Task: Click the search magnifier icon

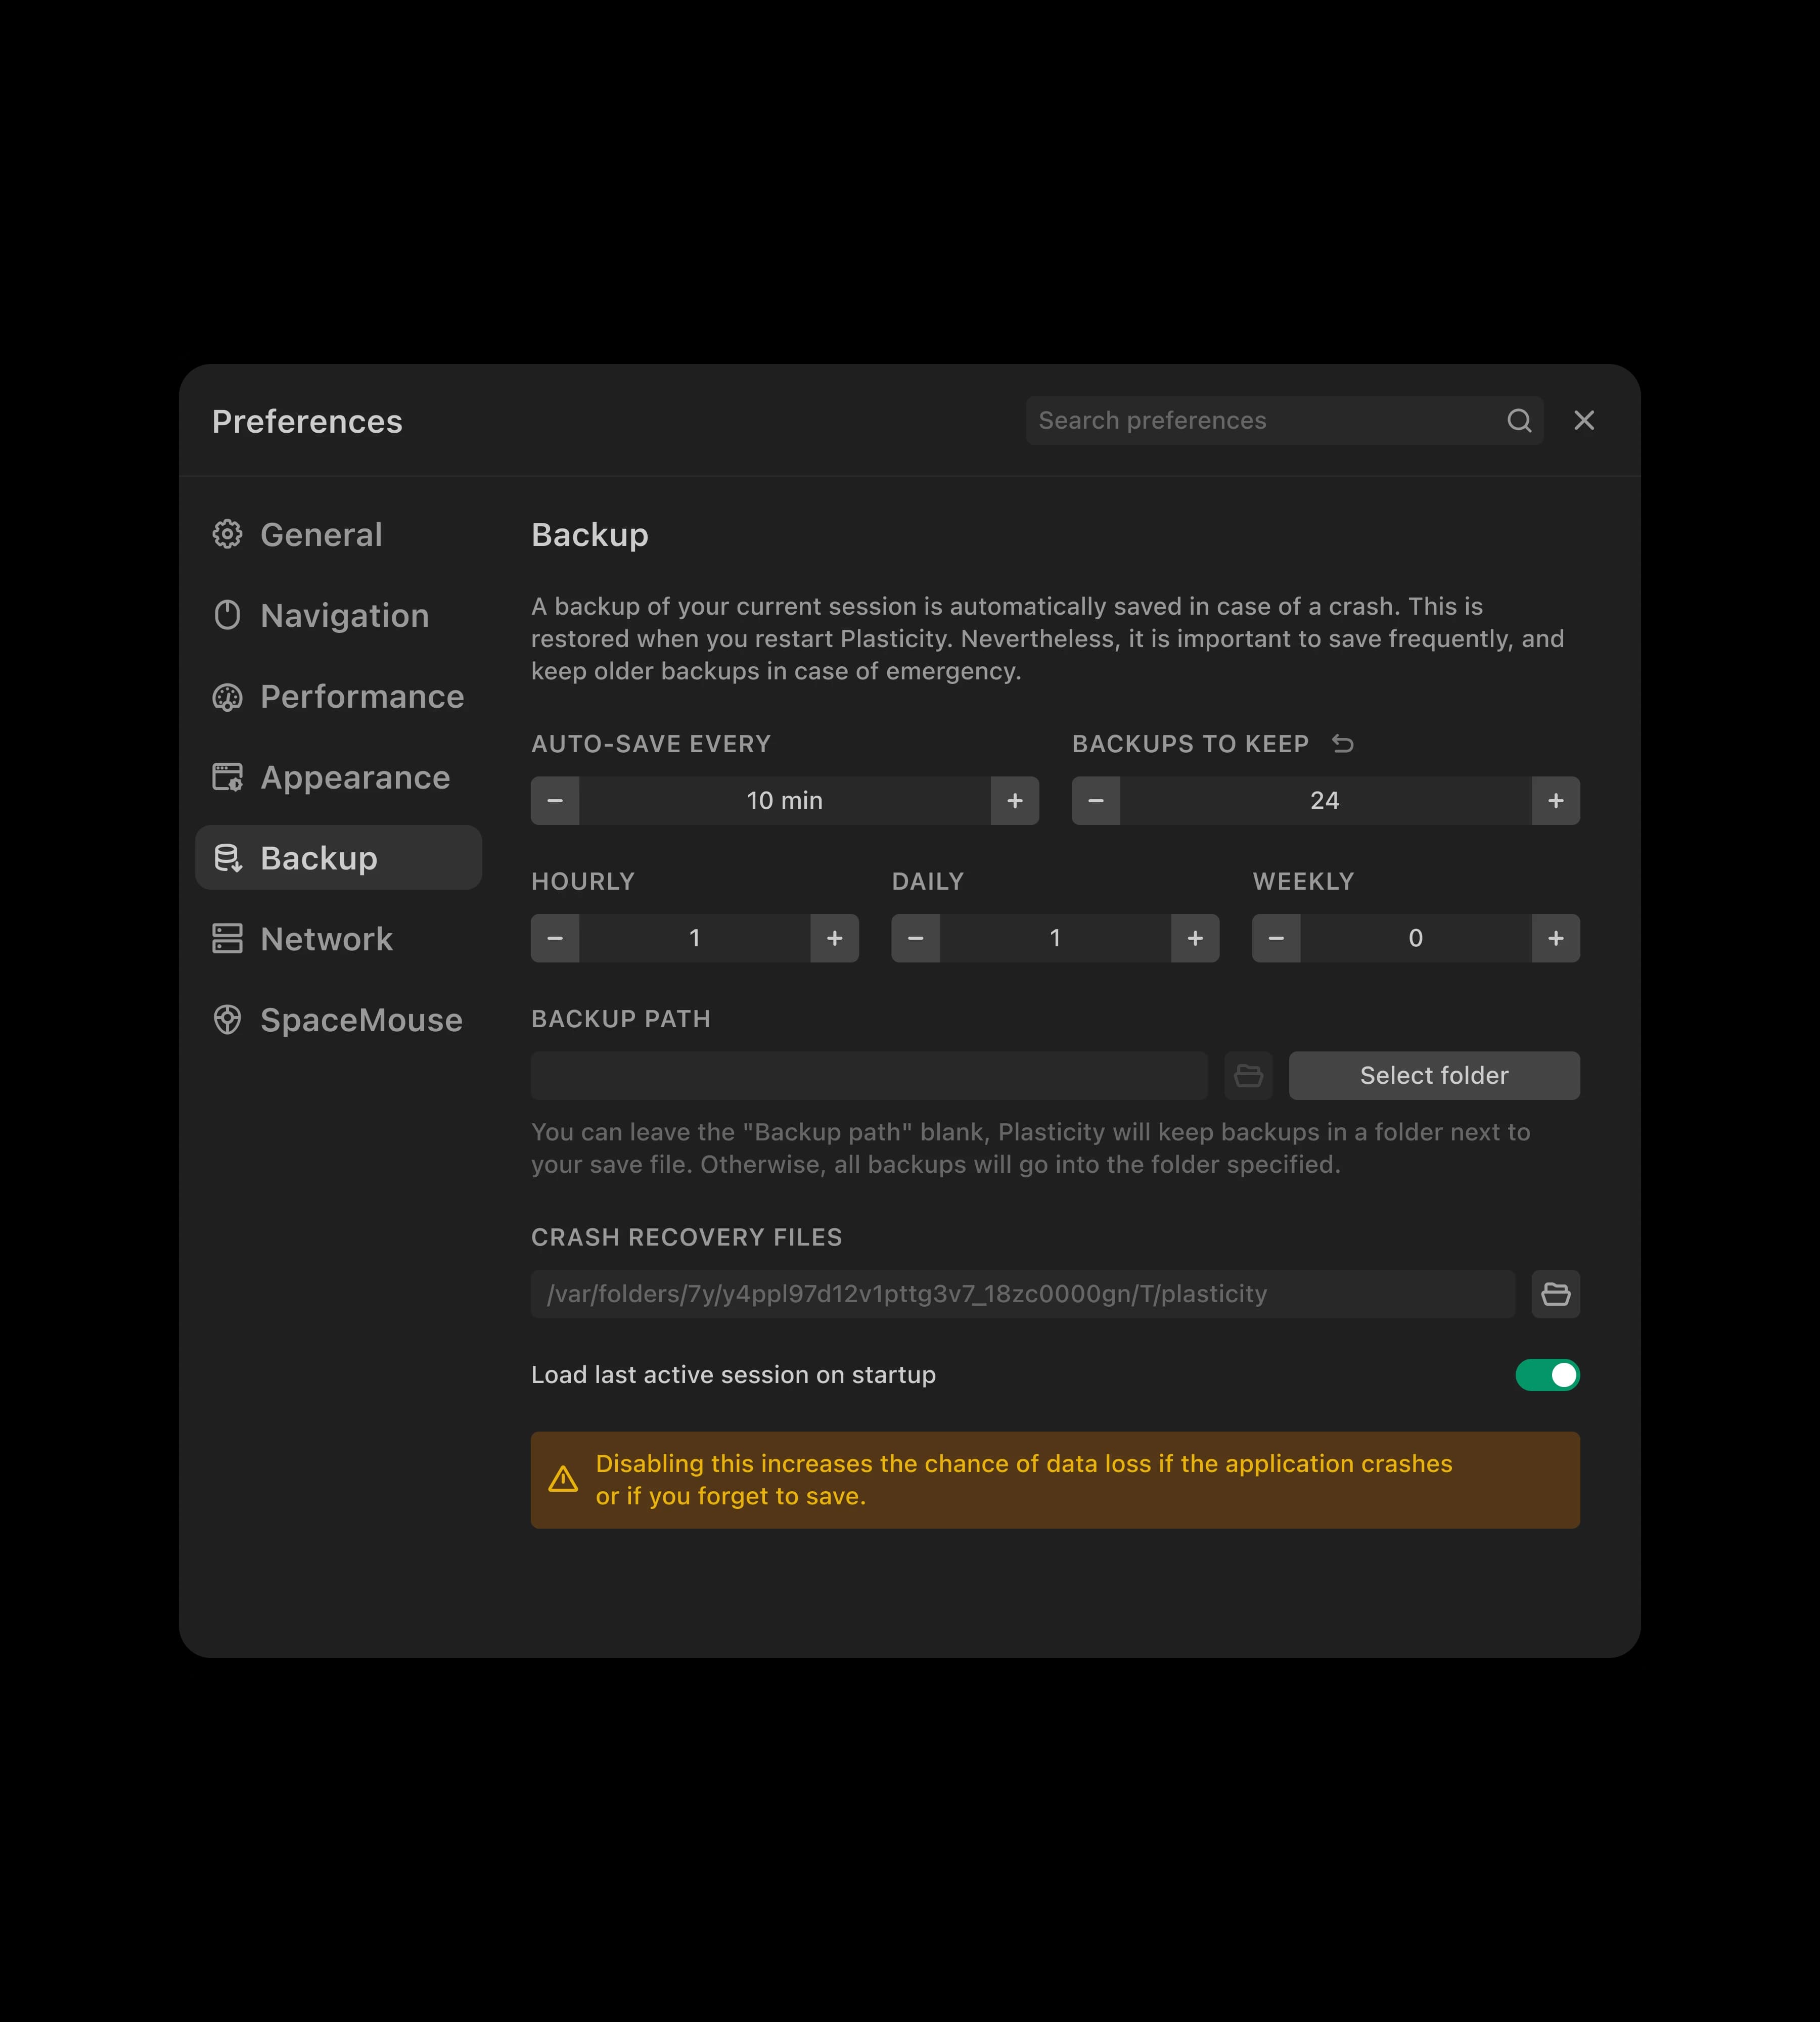Action: pos(1519,420)
